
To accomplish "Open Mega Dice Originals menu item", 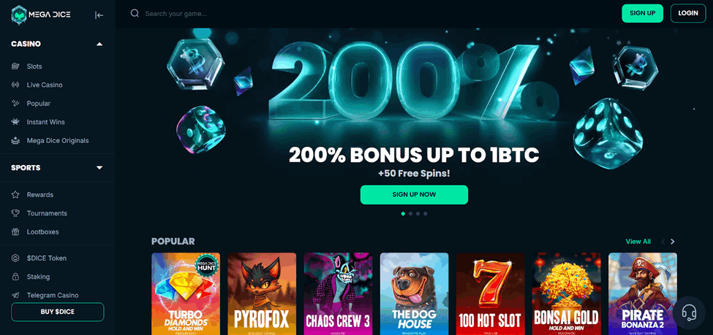I will point(57,141).
